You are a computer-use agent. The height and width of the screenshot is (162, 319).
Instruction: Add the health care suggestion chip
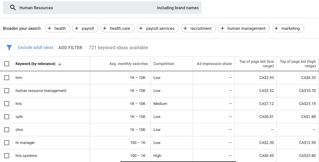pyautogui.click(x=117, y=28)
